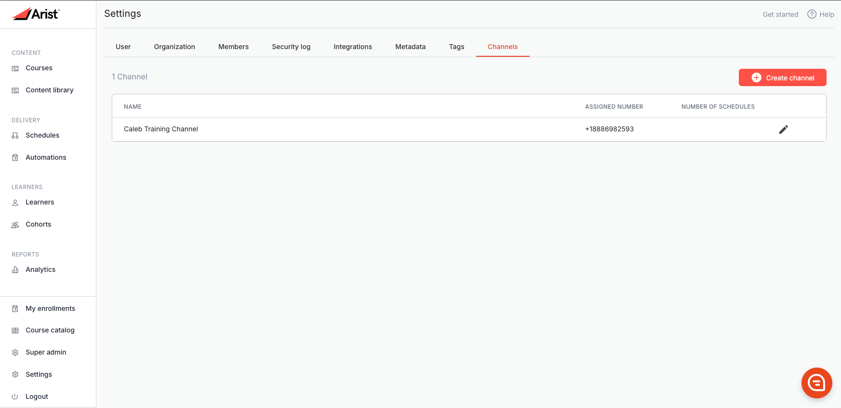Go to Content library
841x408 pixels.
coord(50,90)
